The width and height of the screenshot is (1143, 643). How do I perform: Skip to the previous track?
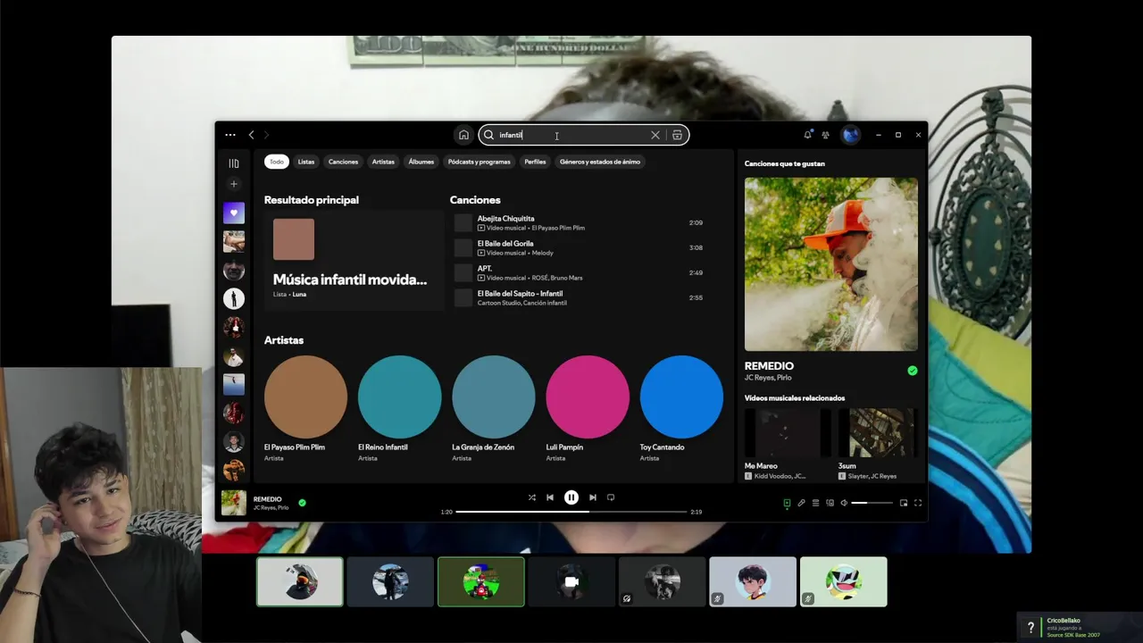550,497
